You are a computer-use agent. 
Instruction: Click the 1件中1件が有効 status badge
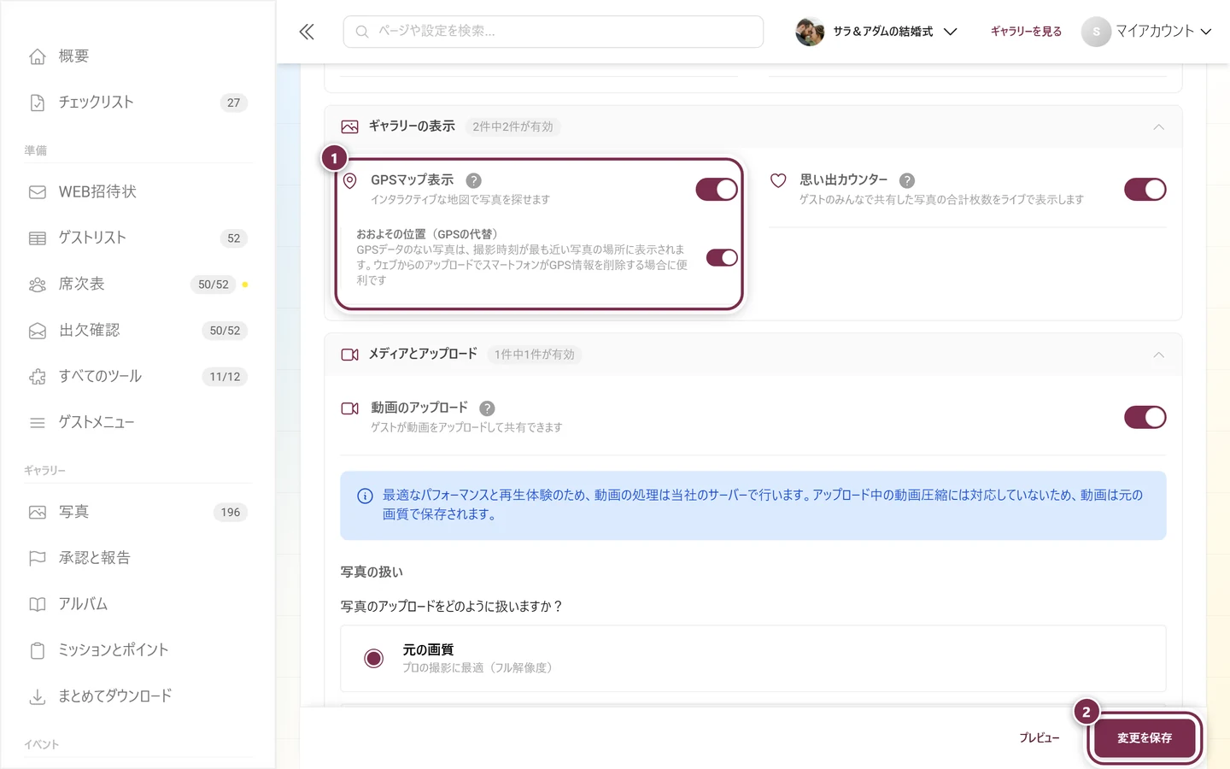pyautogui.click(x=535, y=355)
